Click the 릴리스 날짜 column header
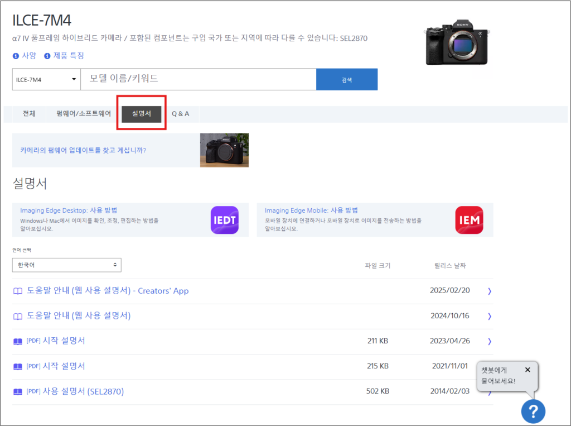Image resolution: width=571 pixels, height=426 pixels. (x=450, y=266)
